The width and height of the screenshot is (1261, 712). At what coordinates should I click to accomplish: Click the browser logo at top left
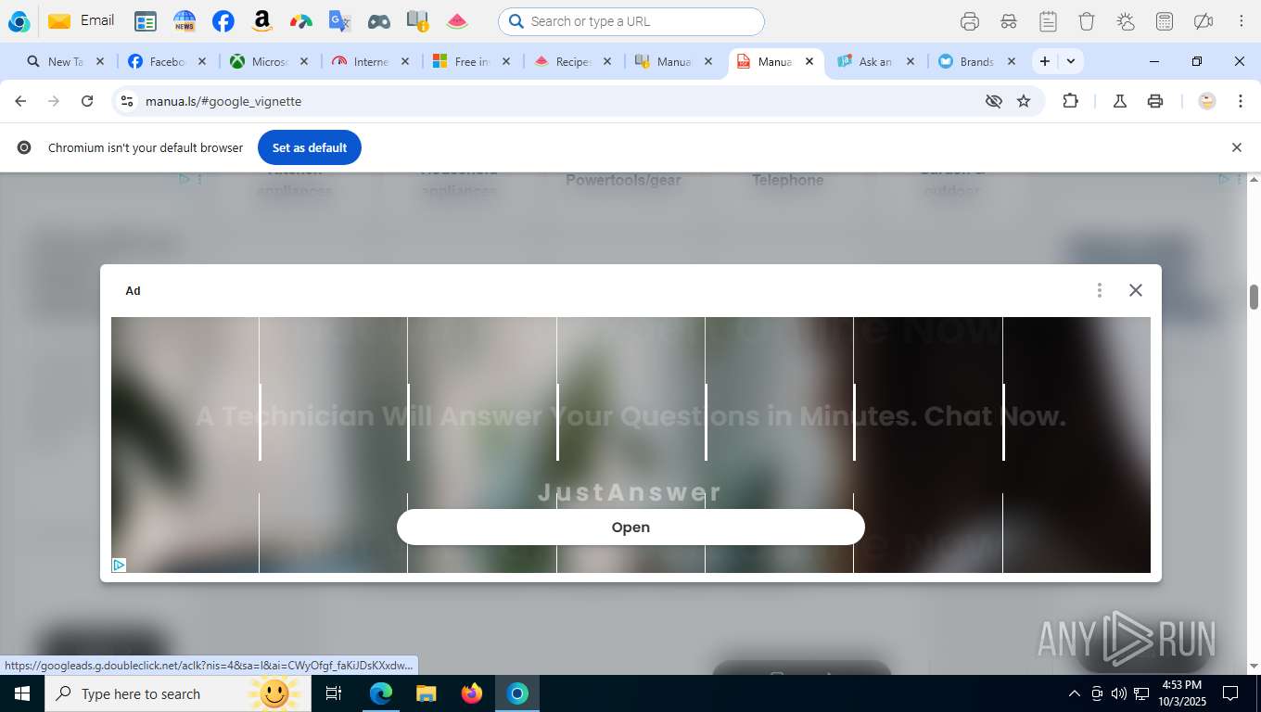tap(19, 21)
